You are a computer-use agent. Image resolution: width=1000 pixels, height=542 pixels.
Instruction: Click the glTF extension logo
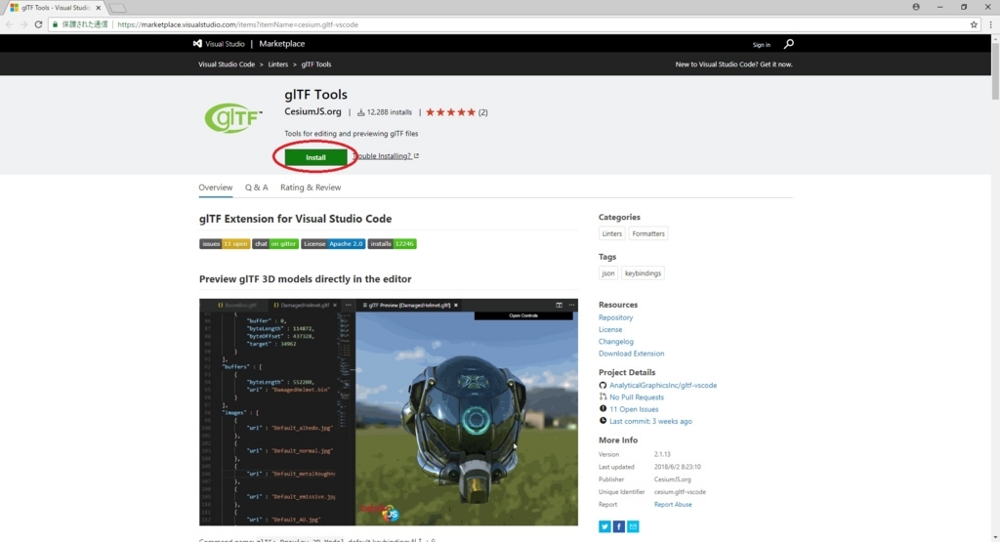coord(232,118)
